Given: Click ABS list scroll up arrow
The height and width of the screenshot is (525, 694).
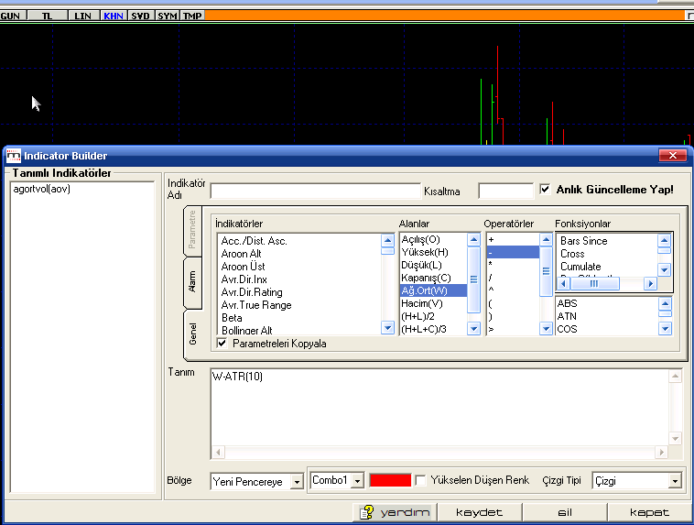Looking at the screenshot, I should (x=665, y=303).
